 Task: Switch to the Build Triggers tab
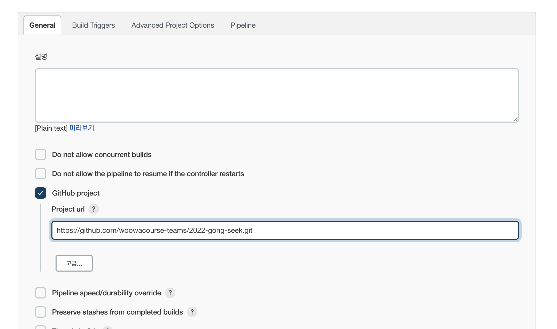coord(93,25)
